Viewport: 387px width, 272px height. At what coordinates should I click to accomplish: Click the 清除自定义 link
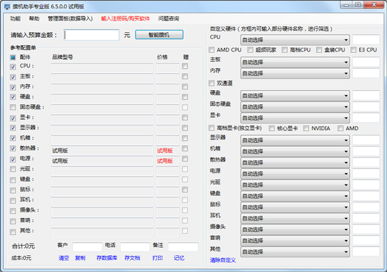(x=223, y=260)
